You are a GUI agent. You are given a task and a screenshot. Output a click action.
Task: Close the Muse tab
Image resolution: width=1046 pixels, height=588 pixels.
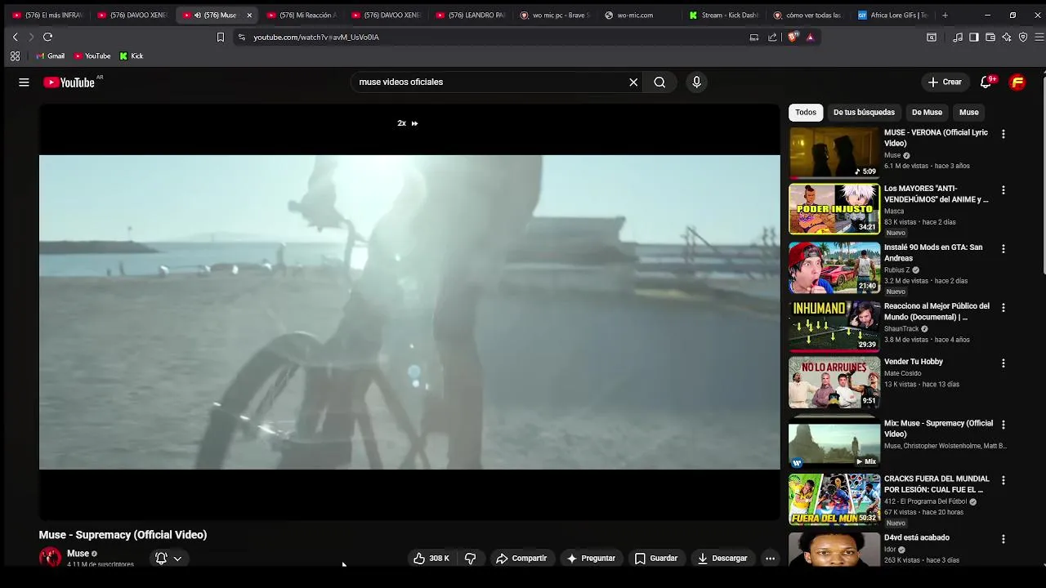tap(249, 15)
